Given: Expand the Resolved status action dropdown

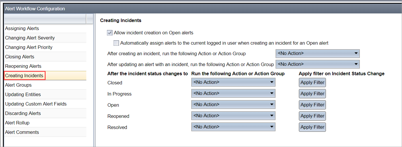Looking at the screenshot, I should pyautogui.click(x=233, y=127).
